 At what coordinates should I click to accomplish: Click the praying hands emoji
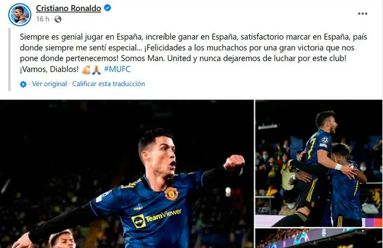(96, 69)
